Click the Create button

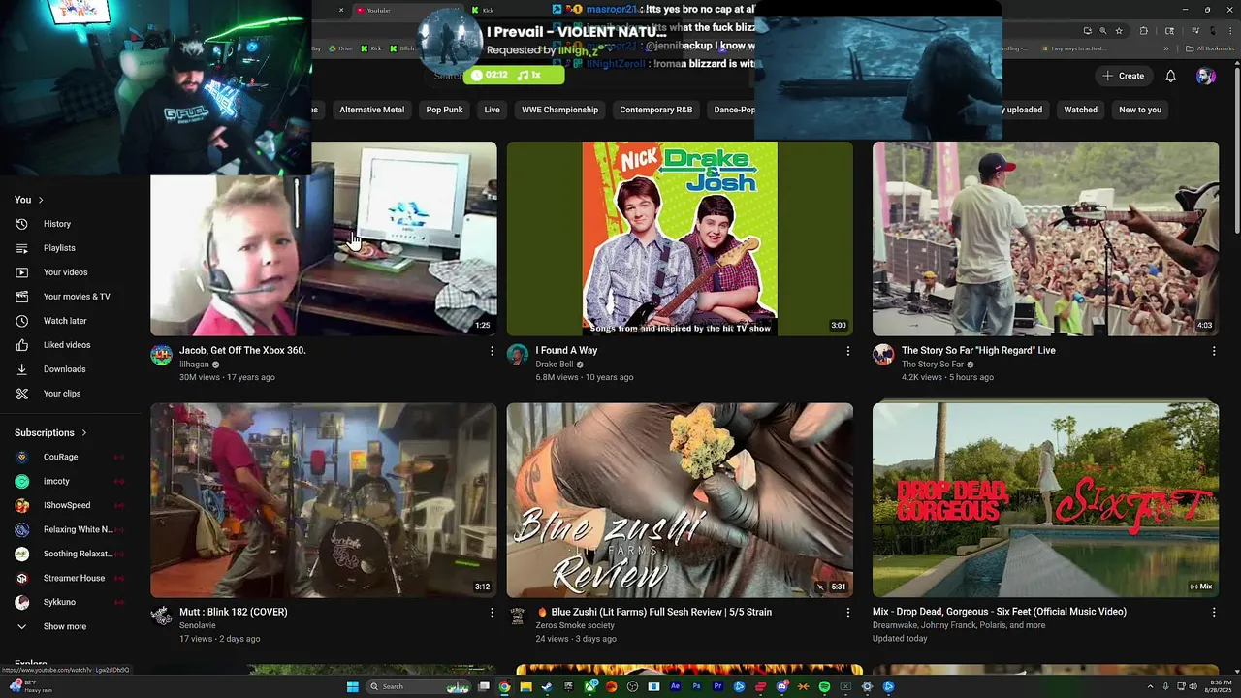click(1123, 76)
